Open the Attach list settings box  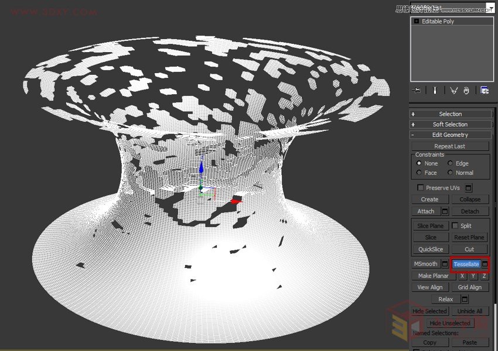click(x=445, y=211)
